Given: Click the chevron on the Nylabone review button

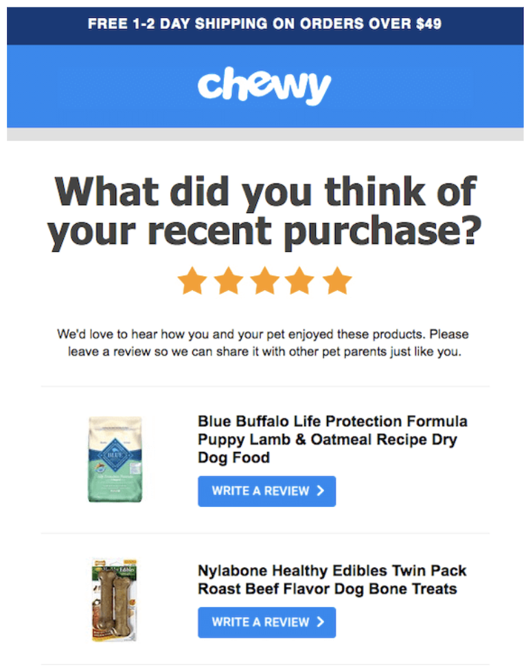Looking at the screenshot, I should click(320, 622).
